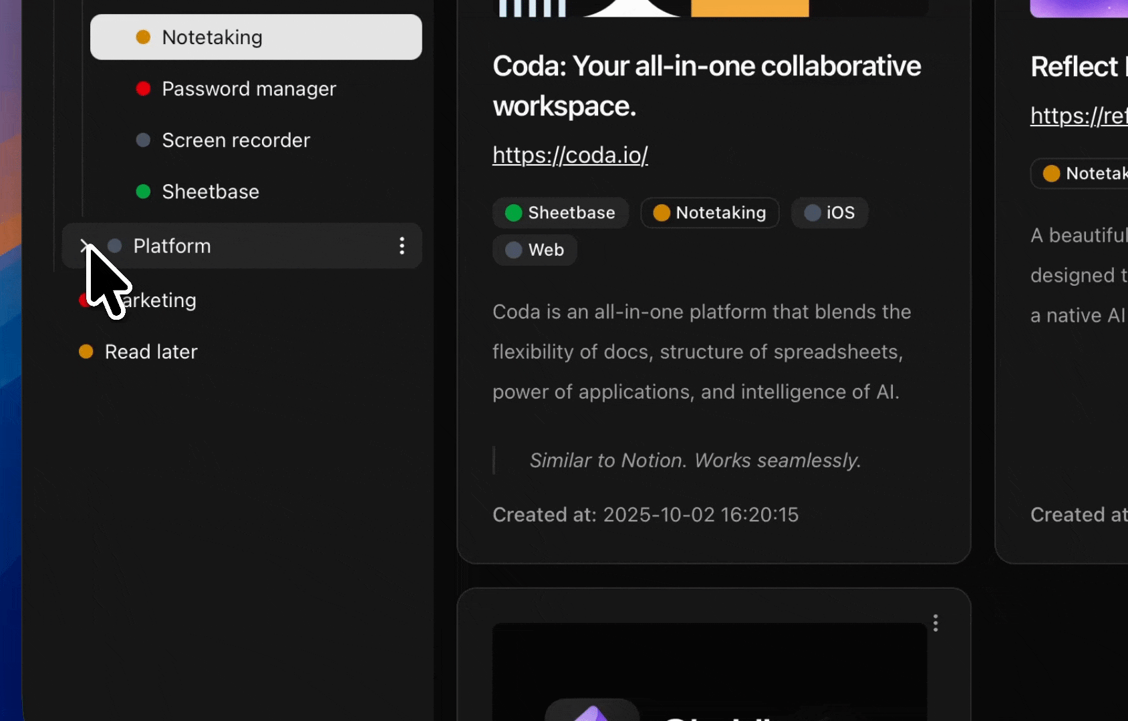The image size is (1128, 721).
Task: Open the Platform row three-dot menu
Action: click(x=402, y=246)
